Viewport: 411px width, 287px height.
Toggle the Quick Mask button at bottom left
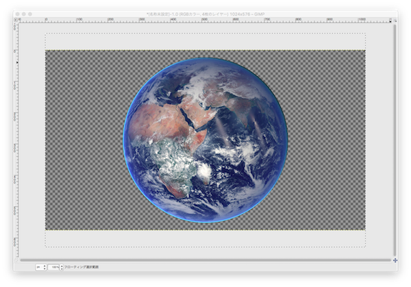(16, 260)
